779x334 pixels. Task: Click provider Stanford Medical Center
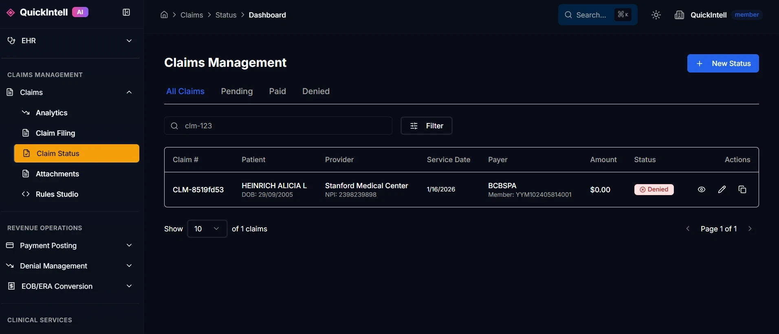point(366,185)
